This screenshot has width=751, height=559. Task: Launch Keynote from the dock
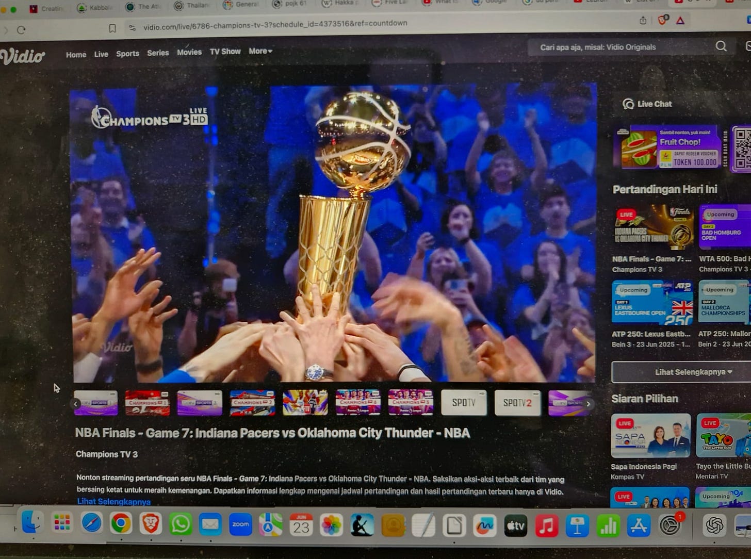tap(577, 526)
